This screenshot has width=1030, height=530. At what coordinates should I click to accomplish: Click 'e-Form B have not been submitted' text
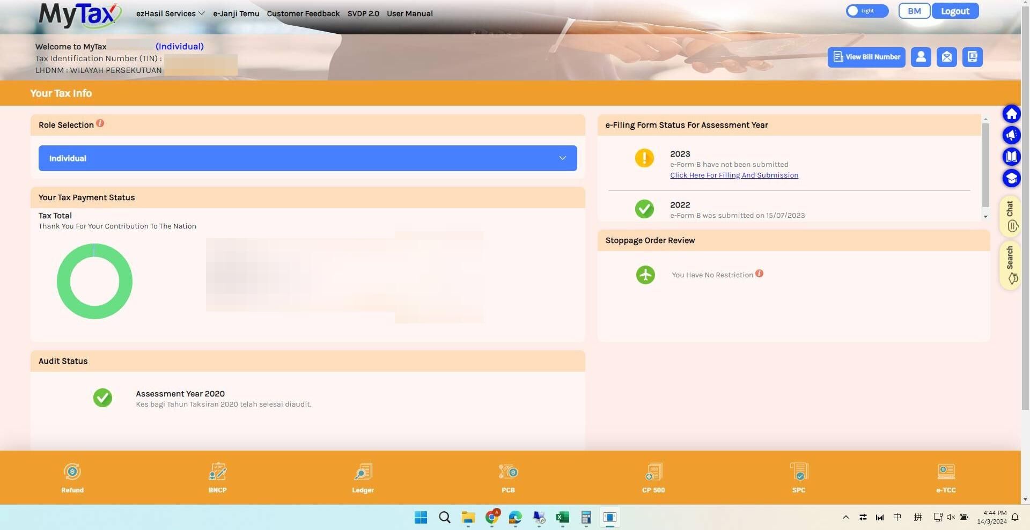[729, 165]
